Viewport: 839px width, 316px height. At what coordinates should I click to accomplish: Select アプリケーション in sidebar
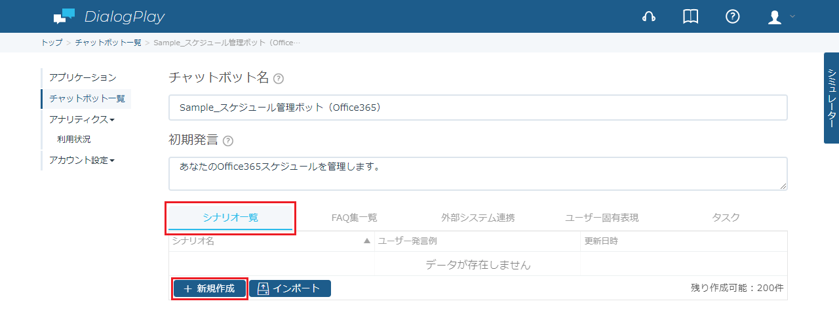[x=83, y=78]
